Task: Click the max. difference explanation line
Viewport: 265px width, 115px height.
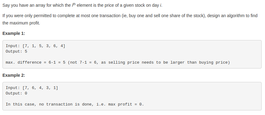Action: coord(118,62)
